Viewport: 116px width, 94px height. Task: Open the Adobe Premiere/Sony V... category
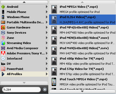coord(24,53)
